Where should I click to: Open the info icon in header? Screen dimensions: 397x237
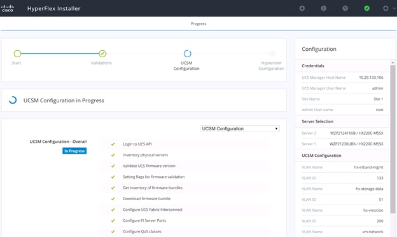click(324, 8)
